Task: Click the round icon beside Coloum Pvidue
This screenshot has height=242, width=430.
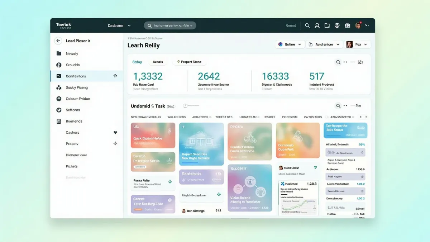Action: pos(59,99)
